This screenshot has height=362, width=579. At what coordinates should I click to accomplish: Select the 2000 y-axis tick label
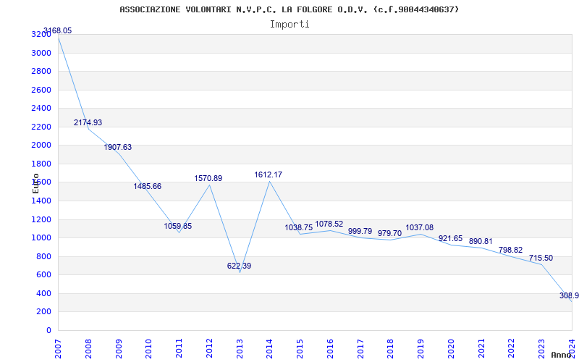click(x=41, y=146)
